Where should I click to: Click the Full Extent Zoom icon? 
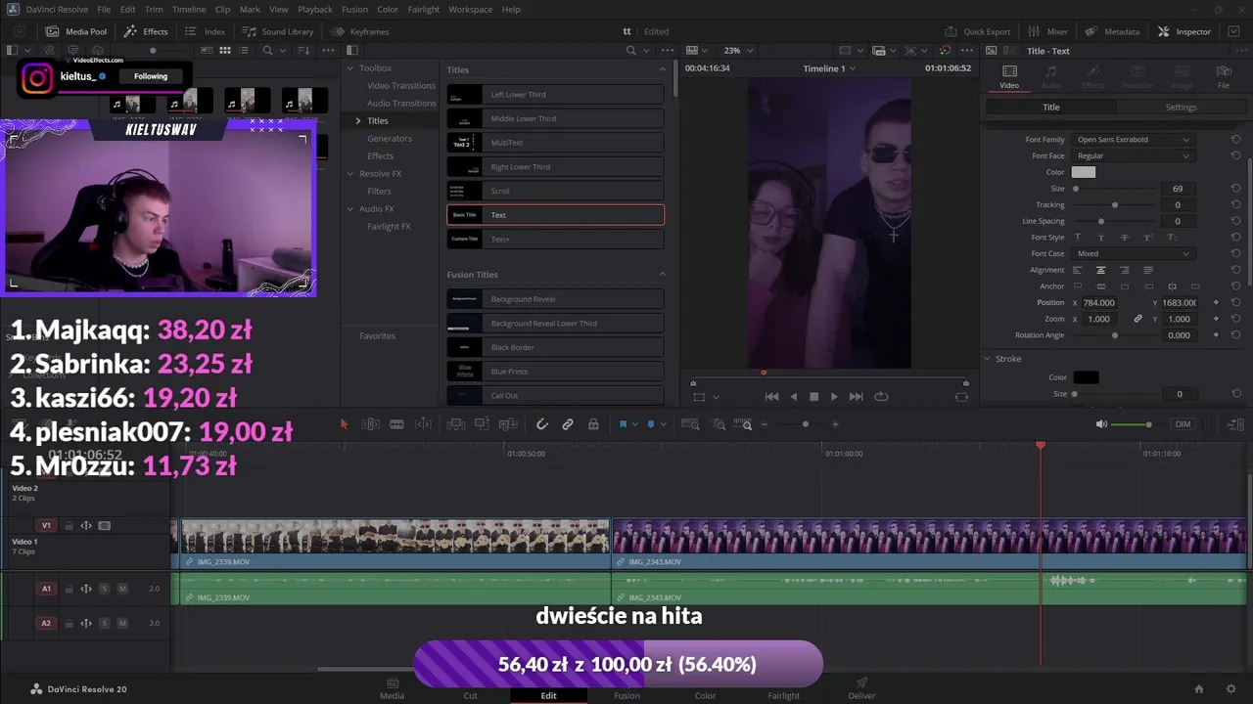click(x=690, y=424)
